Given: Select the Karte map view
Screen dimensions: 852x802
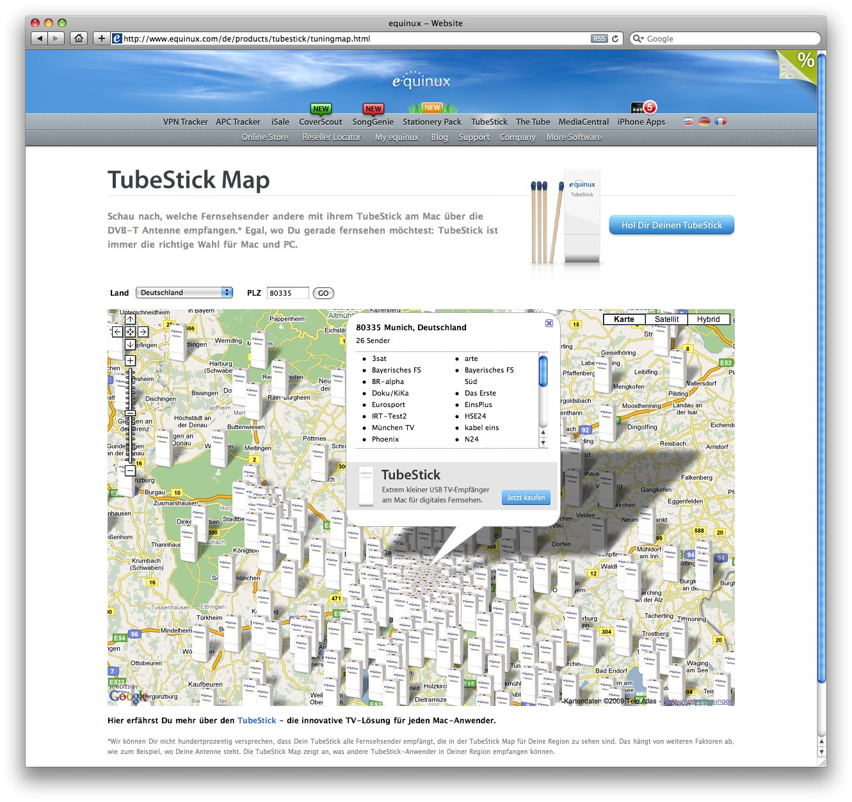Looking at the screenshot, I should click(x=623, y=319).
